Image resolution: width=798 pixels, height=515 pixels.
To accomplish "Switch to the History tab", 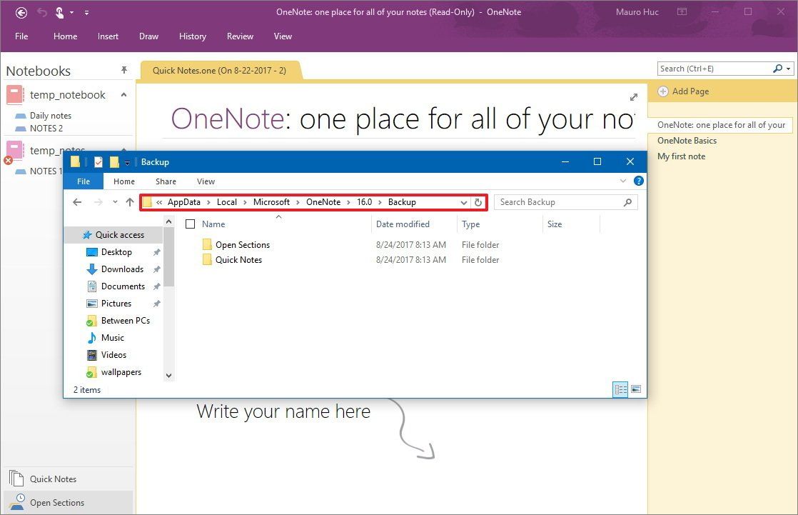I will coord(193,36).
